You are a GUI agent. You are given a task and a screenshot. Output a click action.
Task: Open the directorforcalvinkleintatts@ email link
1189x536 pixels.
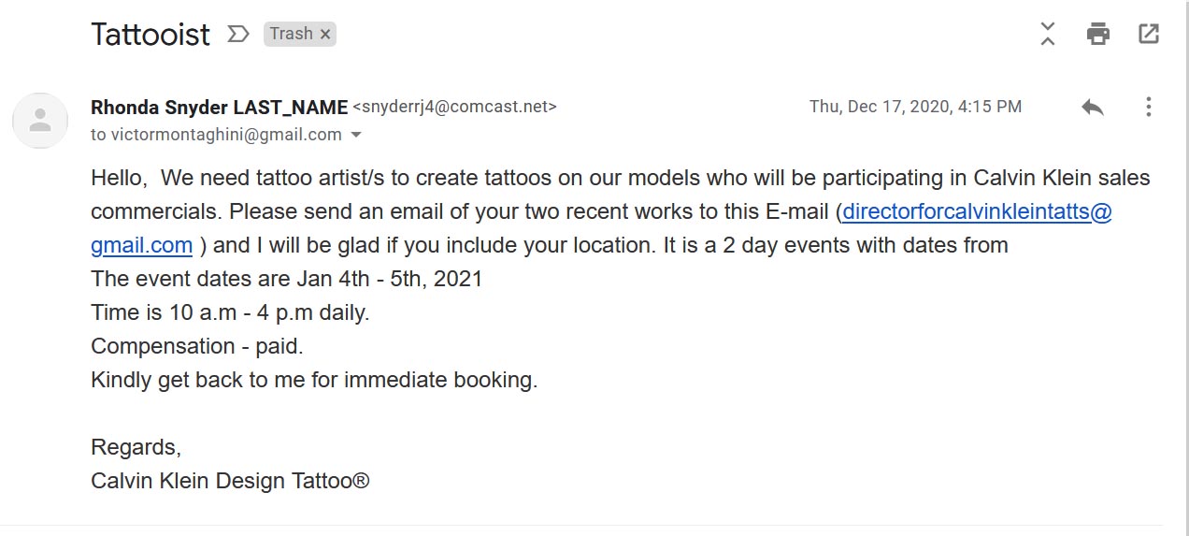pyautogui.click(x=977, y=211)
